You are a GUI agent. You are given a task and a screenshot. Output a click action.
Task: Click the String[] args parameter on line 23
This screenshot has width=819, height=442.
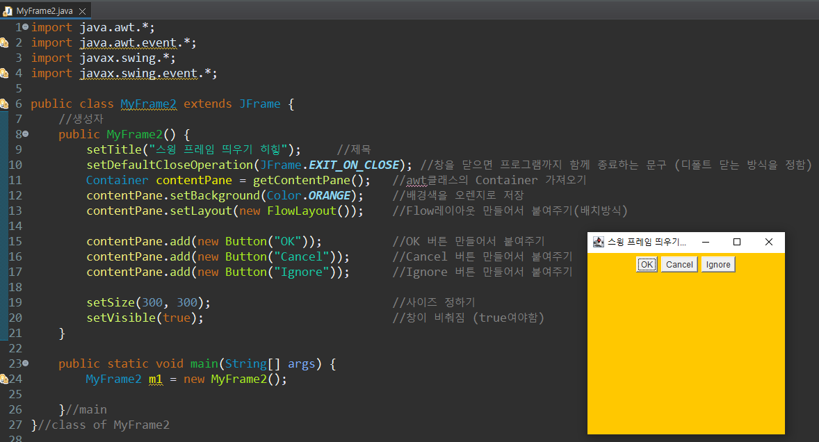[270, 363]
